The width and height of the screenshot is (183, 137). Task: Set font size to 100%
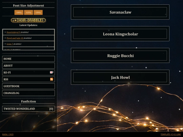point(19,13)
